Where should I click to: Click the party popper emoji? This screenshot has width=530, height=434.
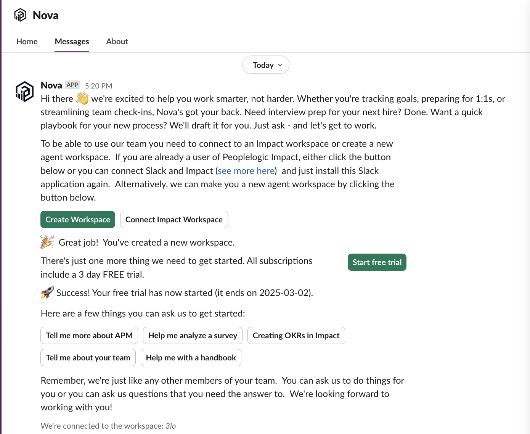click(47, 242)
